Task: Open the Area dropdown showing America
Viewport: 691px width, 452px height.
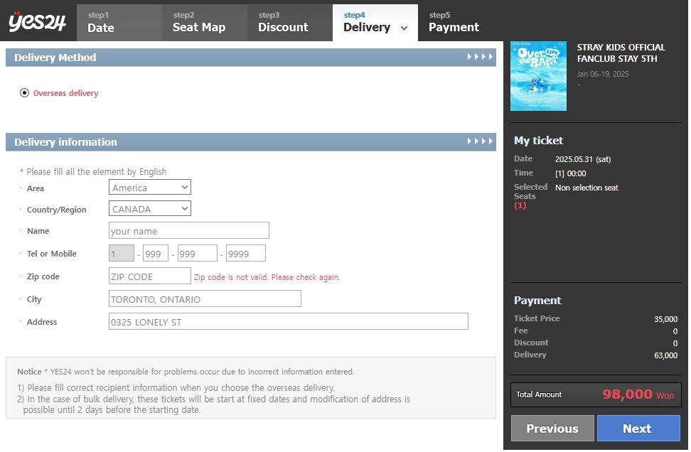Action: tap(150, 187)
